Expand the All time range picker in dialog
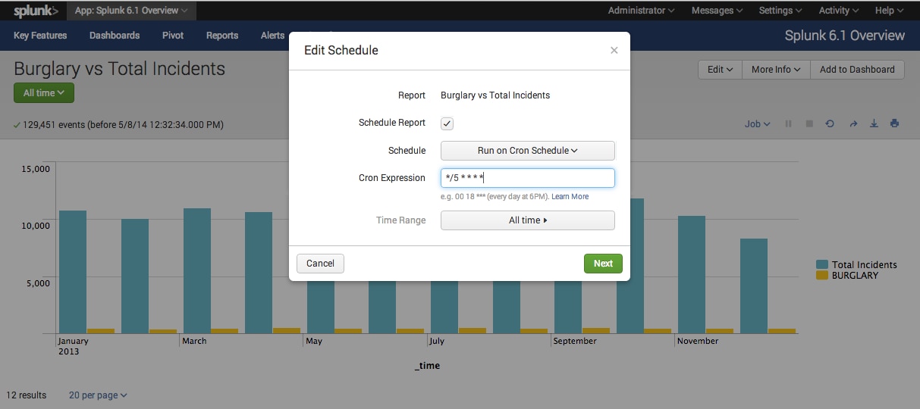Viewport: 920px width, 409px height. pyautogui.click(x=528, y=220)
